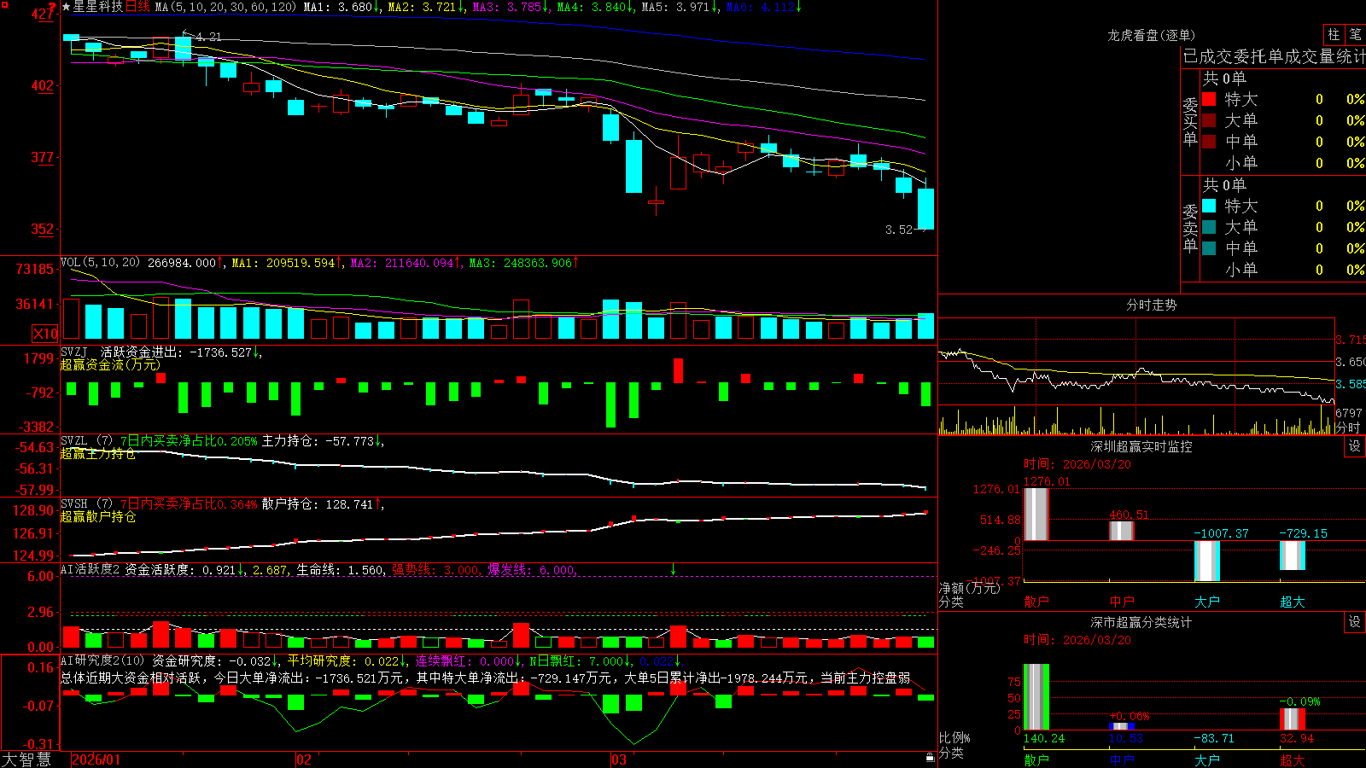Click the MA(5,10,20,30,60,120) indicator parameters
The height and width of the screenshot is (768, 1366).
pyautogui.click(x=225, y=7)
